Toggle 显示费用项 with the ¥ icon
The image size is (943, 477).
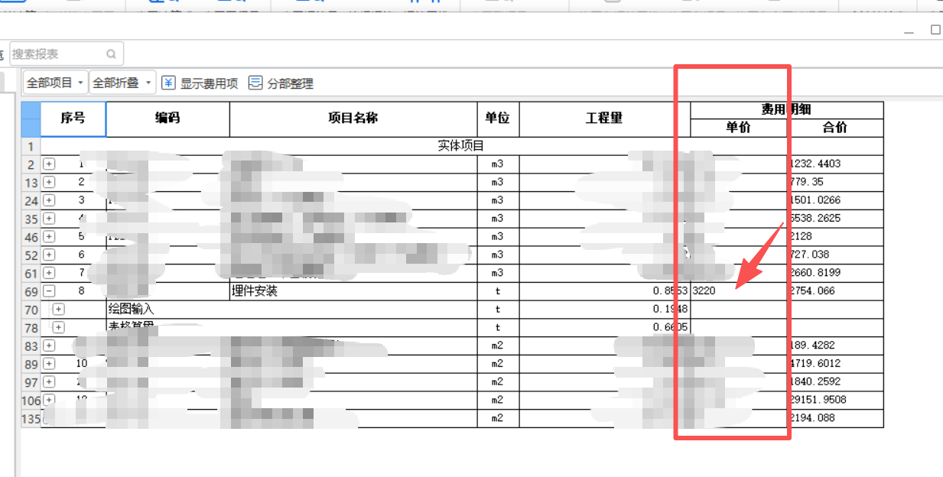click(168, 82)
